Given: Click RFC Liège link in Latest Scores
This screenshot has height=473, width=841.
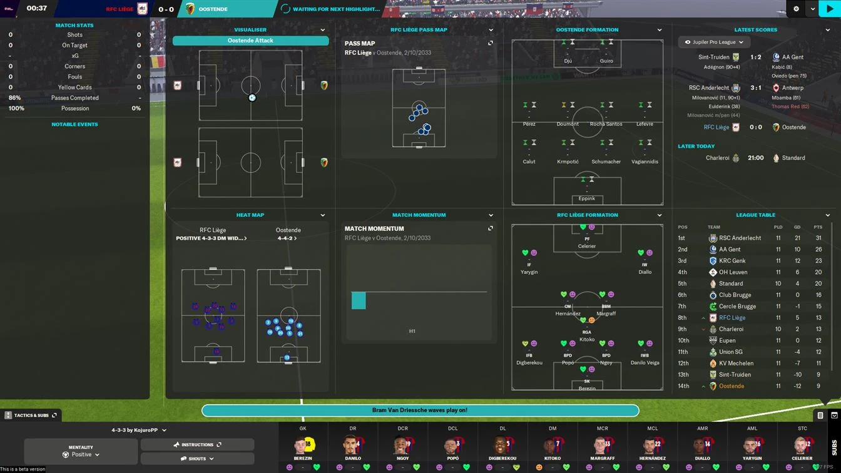Looking at the screenshot, I should point(716,127).
